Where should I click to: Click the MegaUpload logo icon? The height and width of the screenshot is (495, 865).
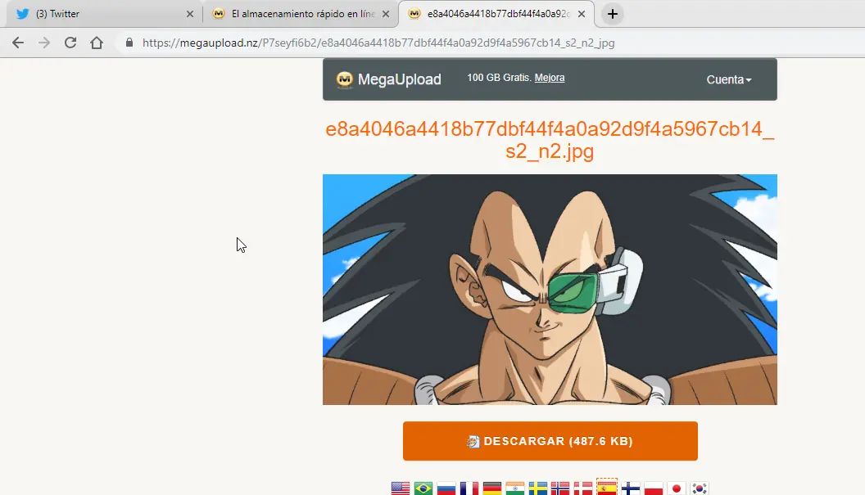tap(345, 79)
